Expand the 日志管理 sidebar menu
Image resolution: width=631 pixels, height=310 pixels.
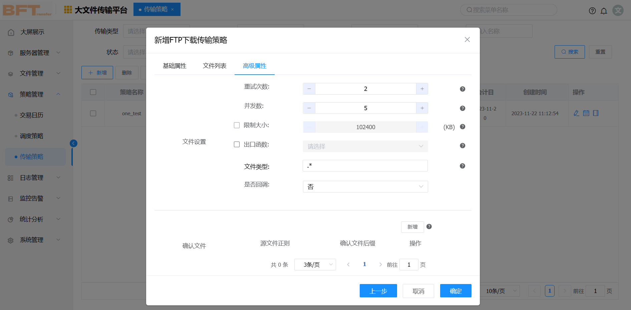pyautogui.click(x=33, y=178)
